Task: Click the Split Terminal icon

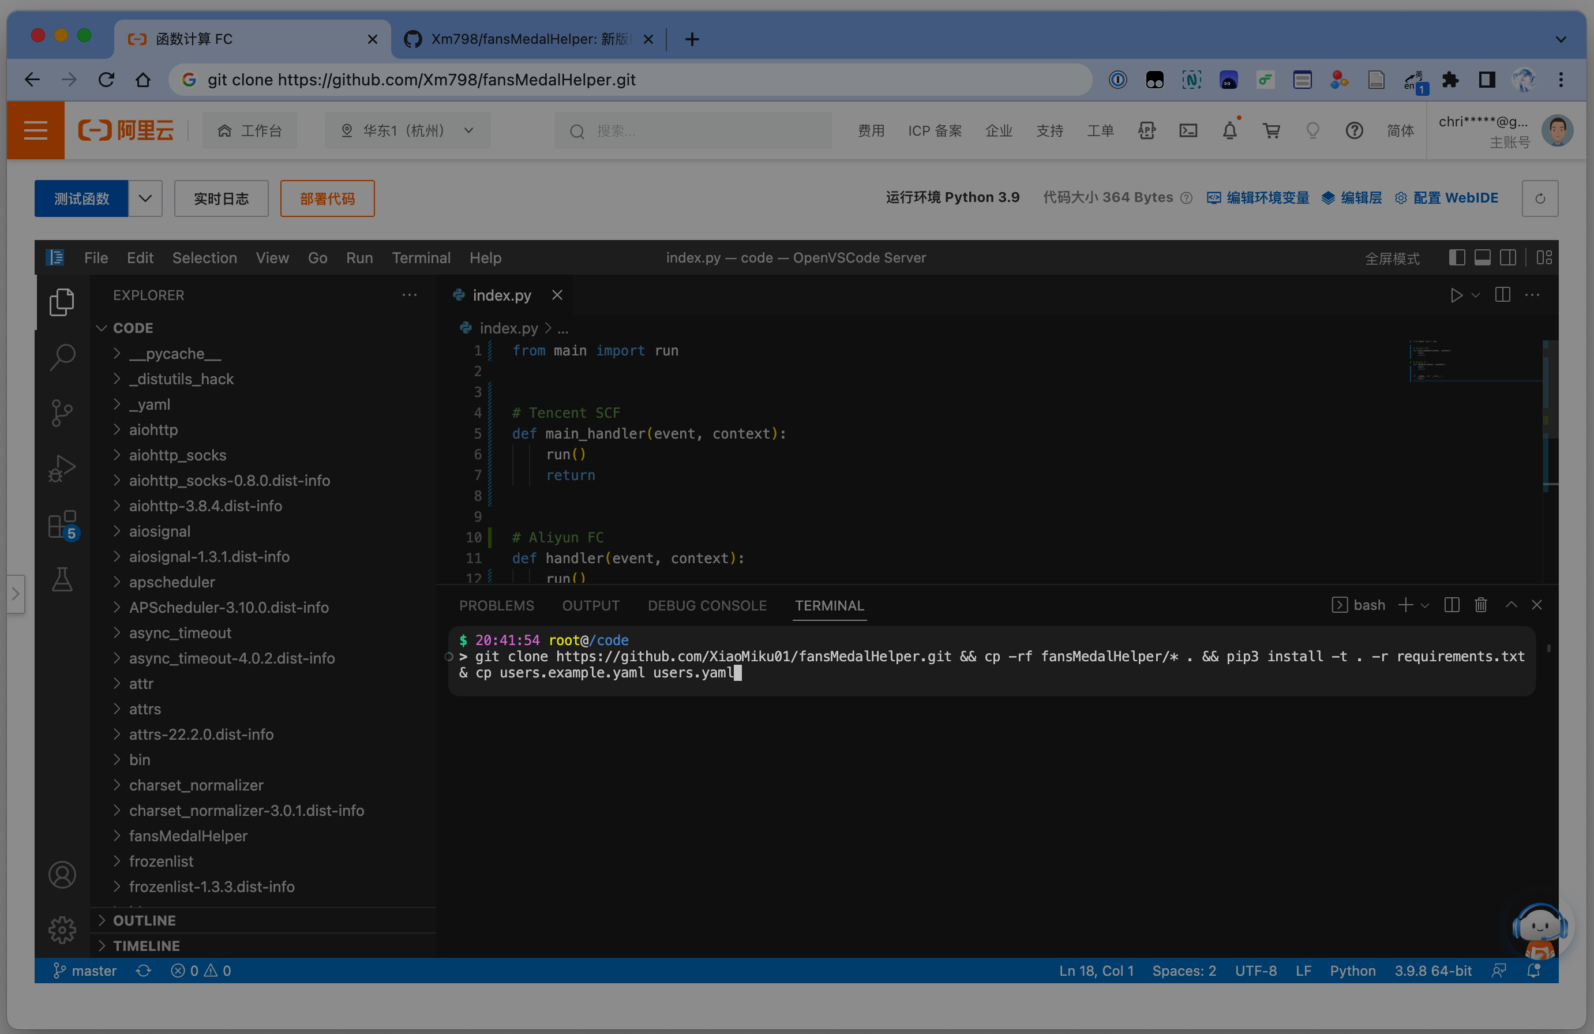Action: [1452, 605]
